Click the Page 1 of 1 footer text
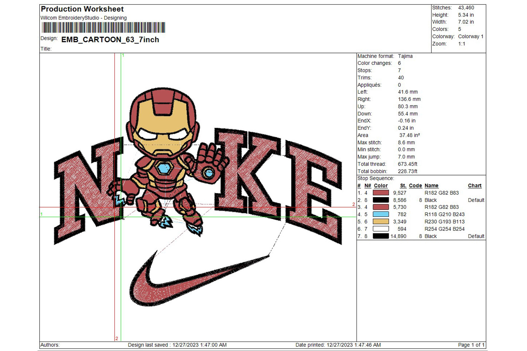Screen dimensions: 527x351 (471, 345)
